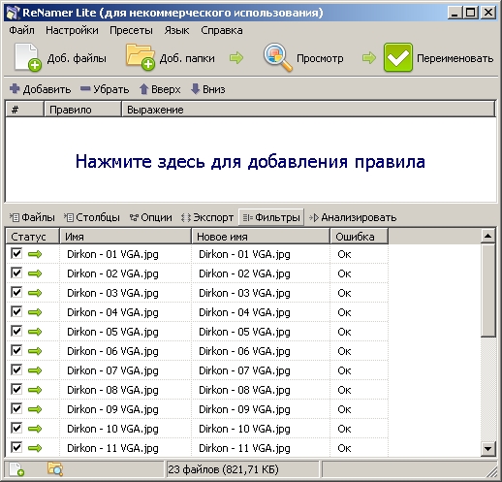
Task: Click the Добавить plus rule icon
Action: (x=15, y=88)
